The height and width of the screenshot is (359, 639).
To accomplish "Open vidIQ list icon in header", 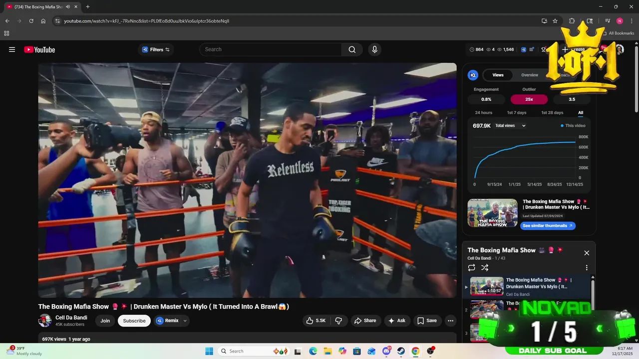I will (x=532, y=49).
